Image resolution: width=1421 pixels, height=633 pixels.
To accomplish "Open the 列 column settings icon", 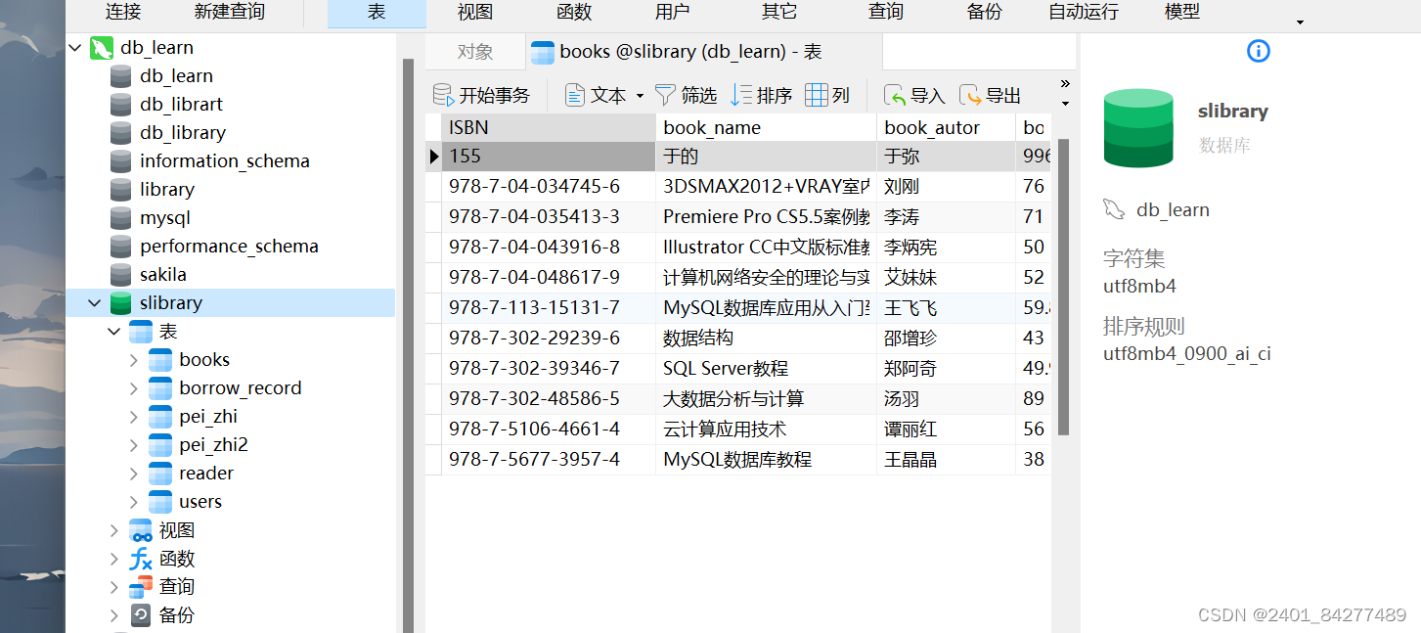I will (828, 94).
